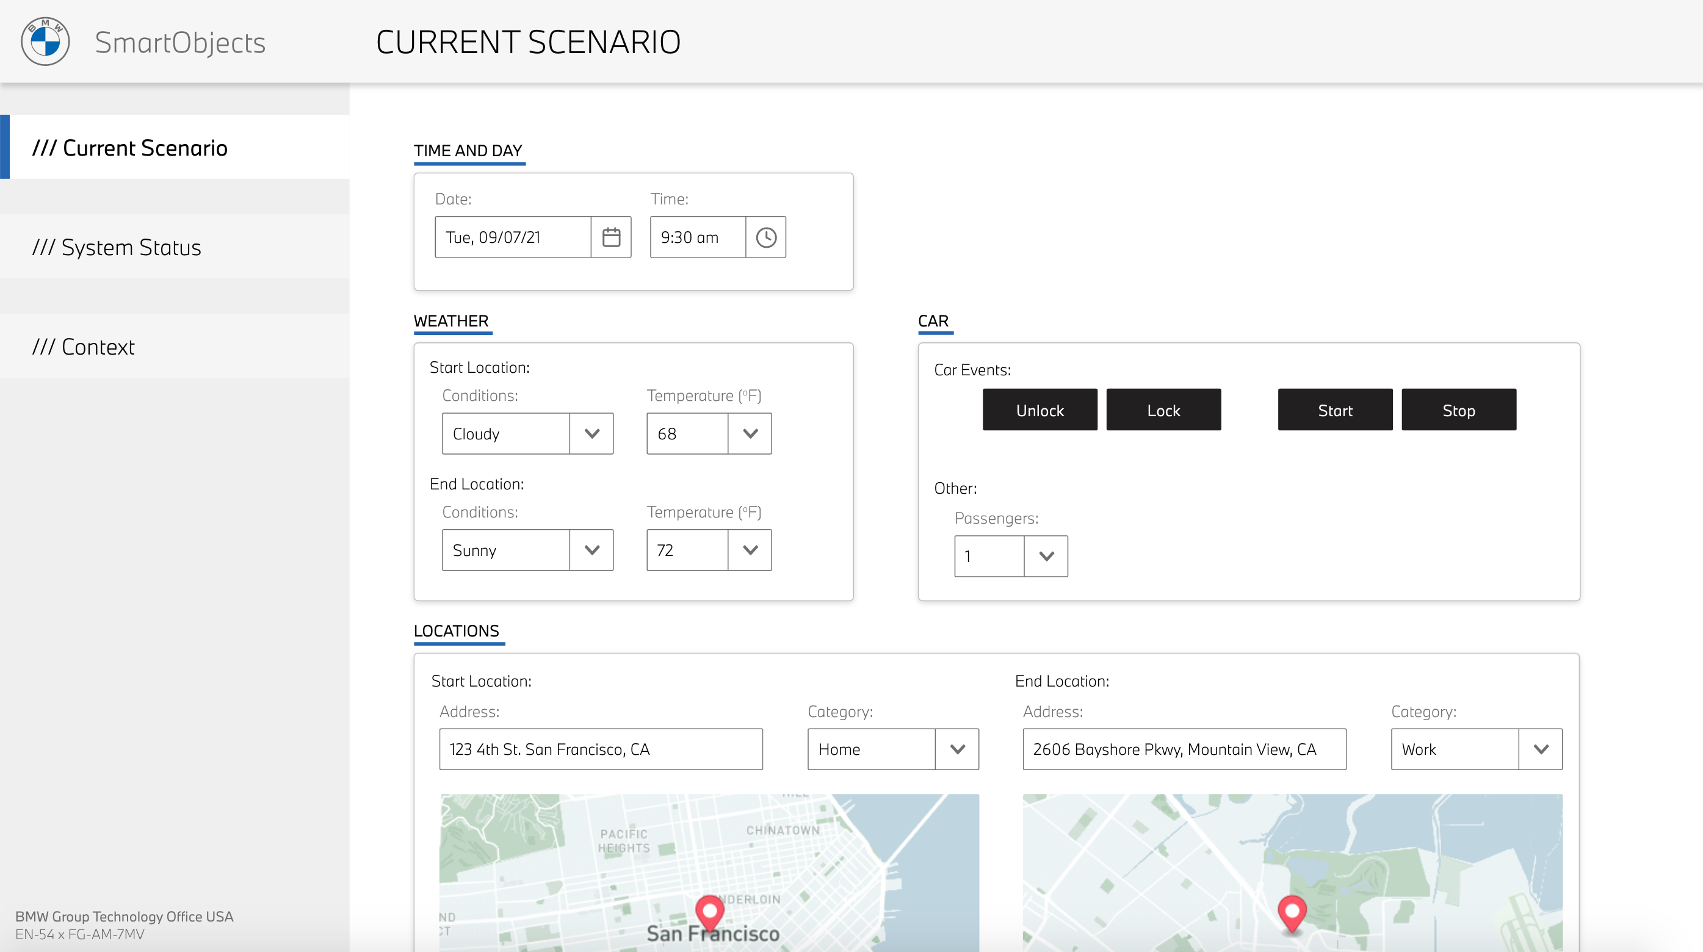Open the Home category dropdown
The image size is (1703, 952).
tap(957, 749)
